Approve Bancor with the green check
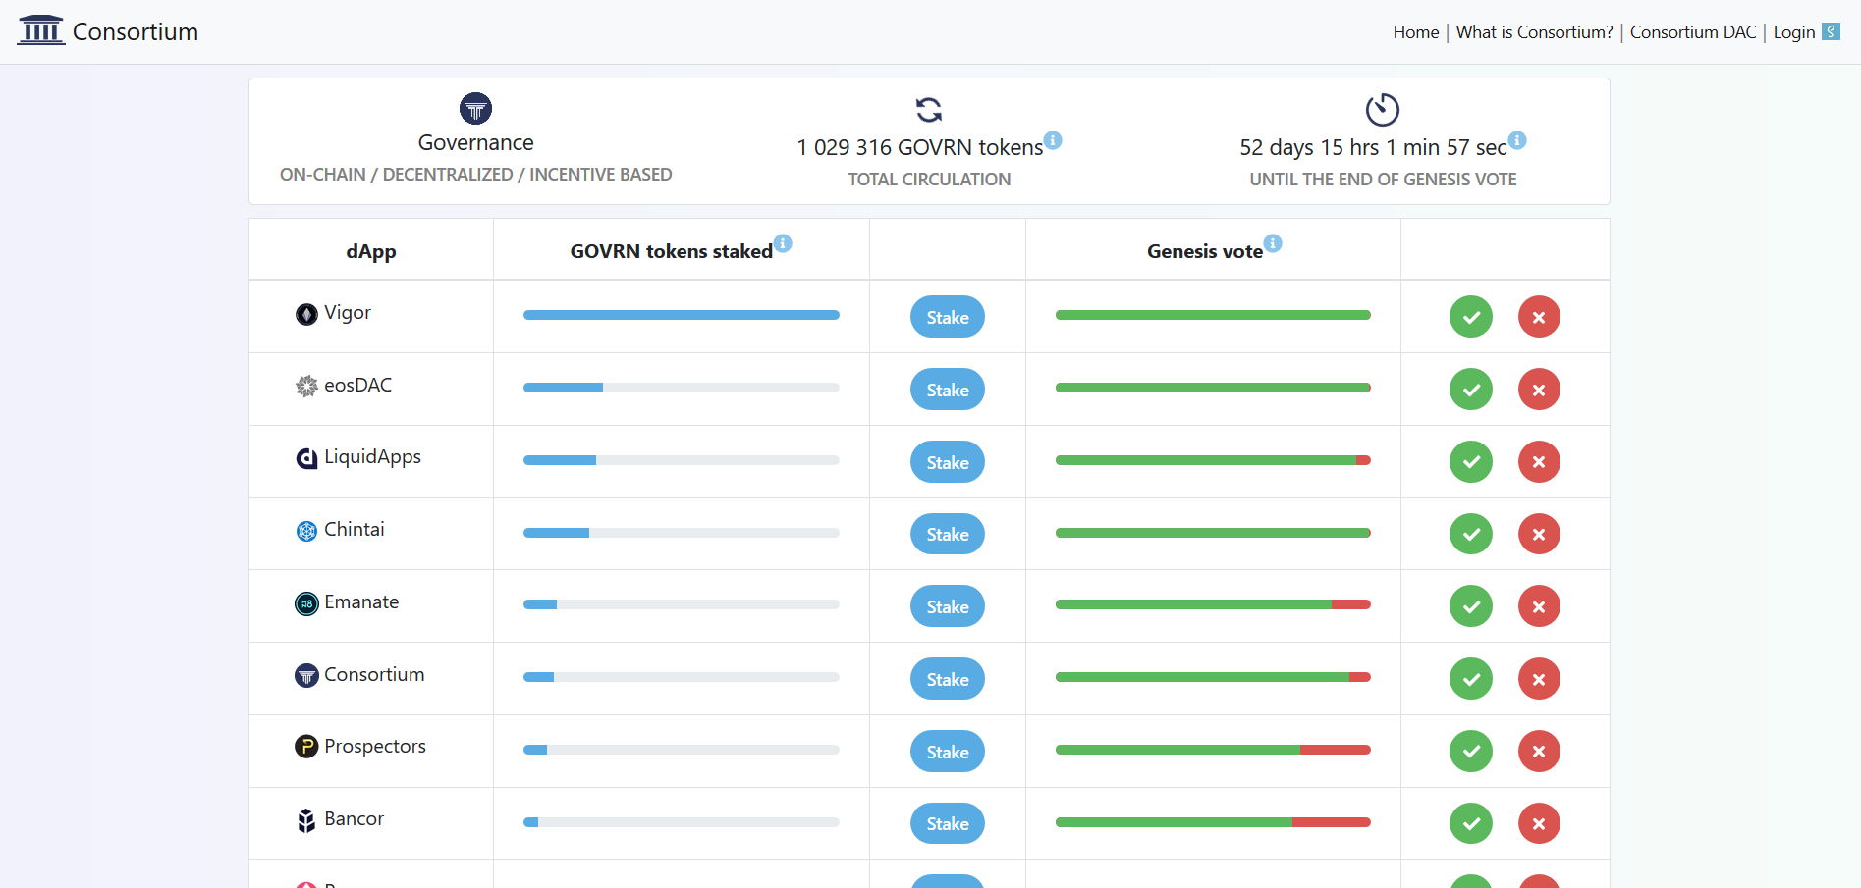 pyautogui.click(x=1470, y=823)
